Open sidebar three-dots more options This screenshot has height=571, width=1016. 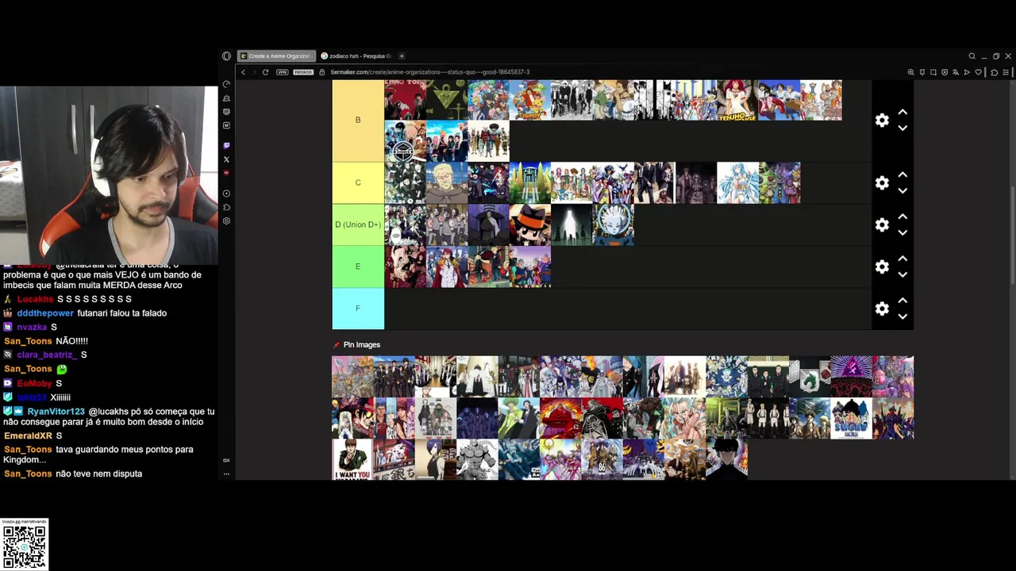click(226, 474)
